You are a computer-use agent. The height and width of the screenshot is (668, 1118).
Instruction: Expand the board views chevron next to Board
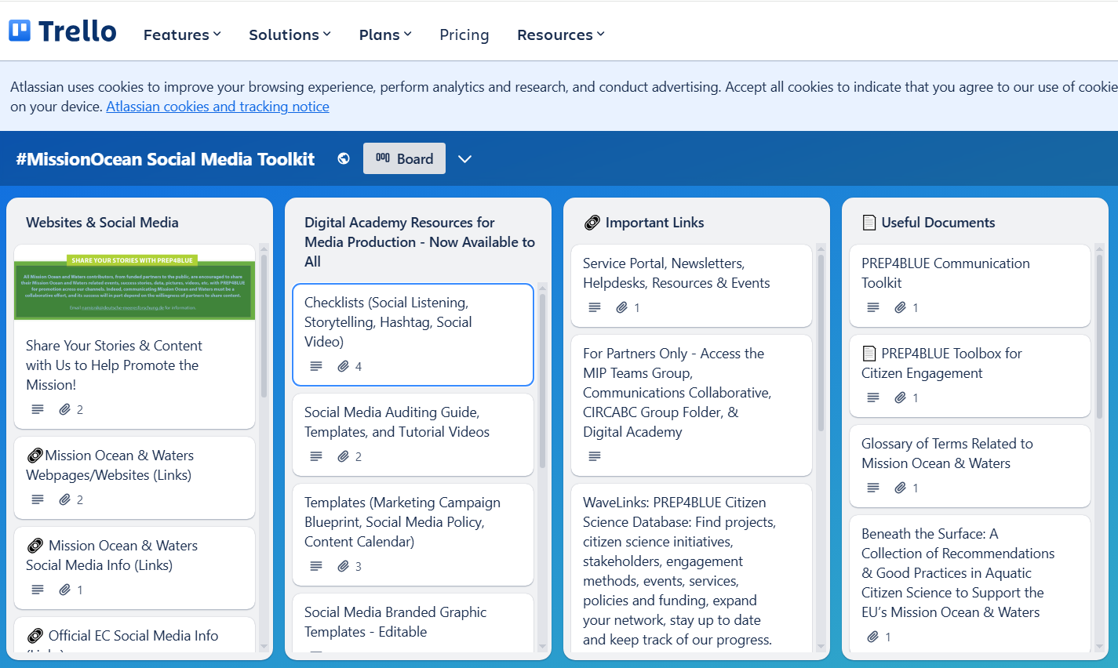pos(464,159)
